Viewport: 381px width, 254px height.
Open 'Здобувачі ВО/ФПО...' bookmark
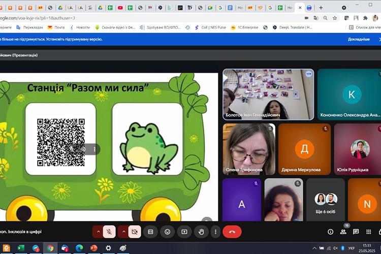point(160,27)
